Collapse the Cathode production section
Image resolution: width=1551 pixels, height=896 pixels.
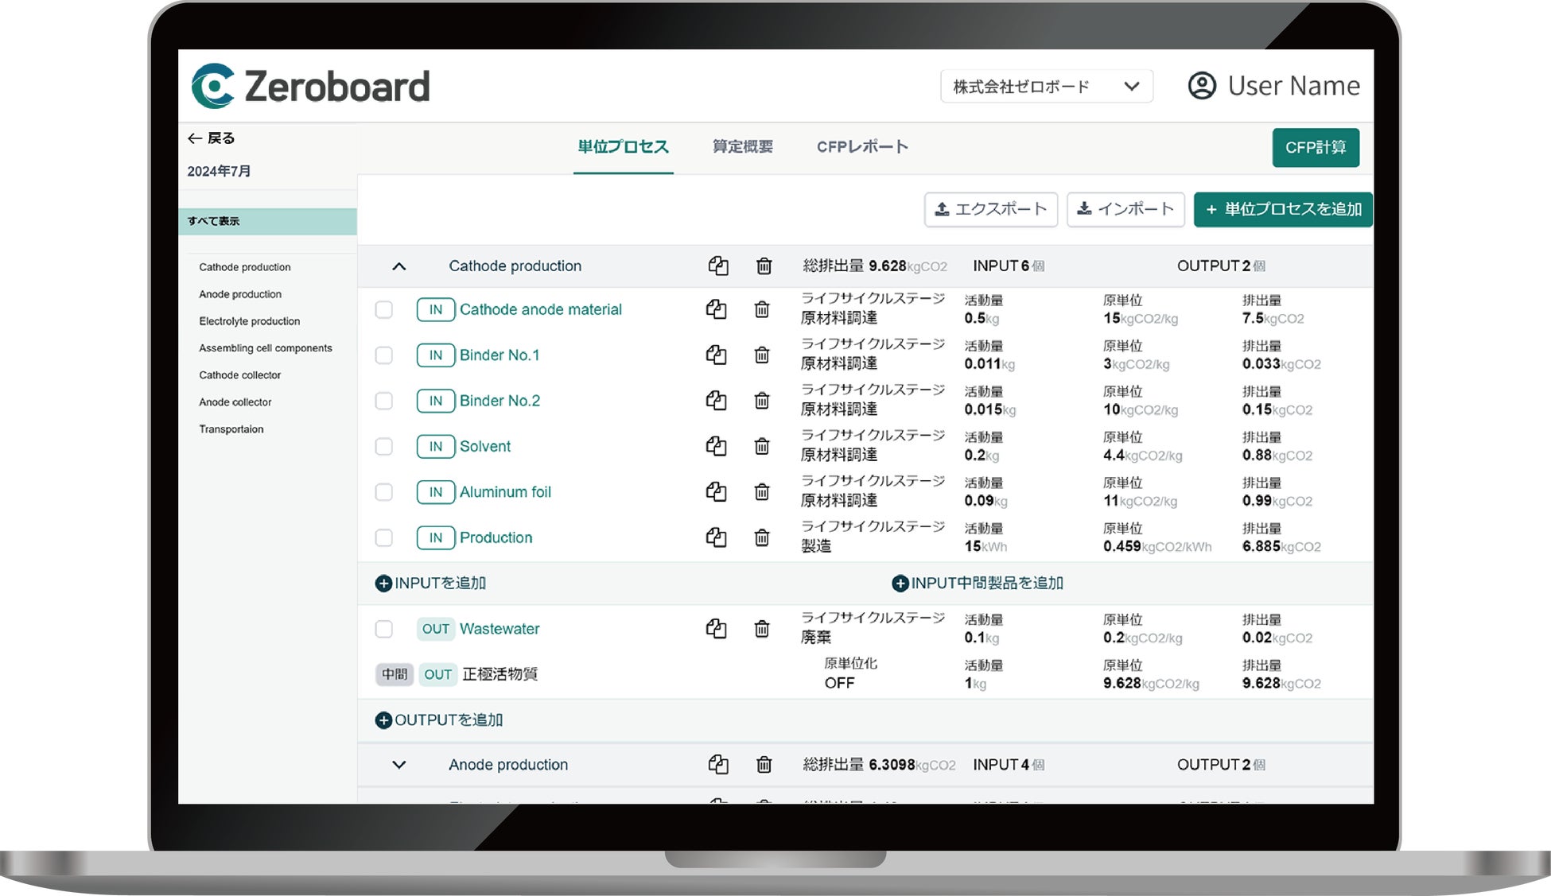click(399, 266)
